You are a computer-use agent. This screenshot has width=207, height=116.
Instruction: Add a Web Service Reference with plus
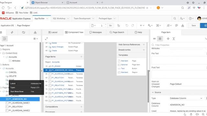coord(144,44)
